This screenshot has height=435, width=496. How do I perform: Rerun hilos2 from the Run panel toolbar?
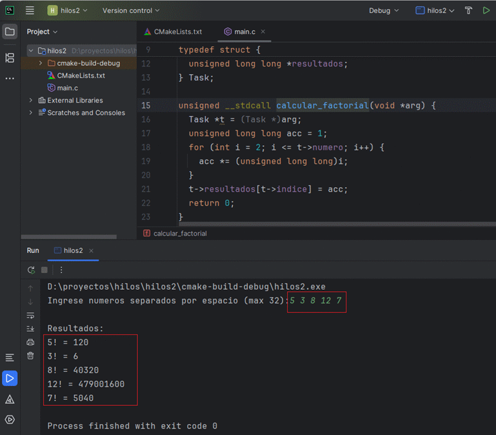coord(31,270)
